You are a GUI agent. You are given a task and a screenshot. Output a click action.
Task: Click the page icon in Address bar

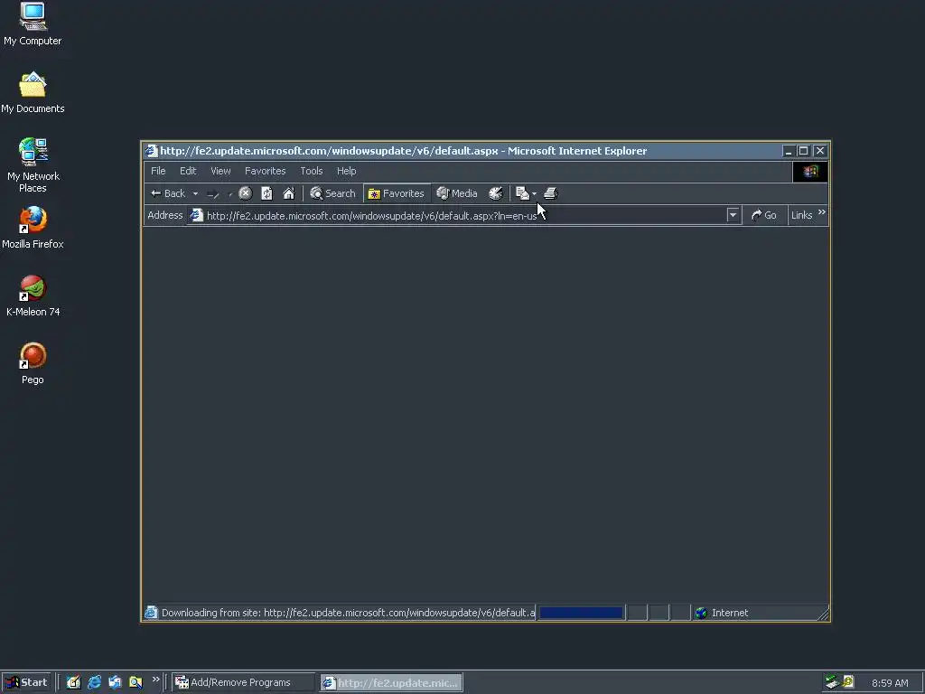[x=196, y=215]
